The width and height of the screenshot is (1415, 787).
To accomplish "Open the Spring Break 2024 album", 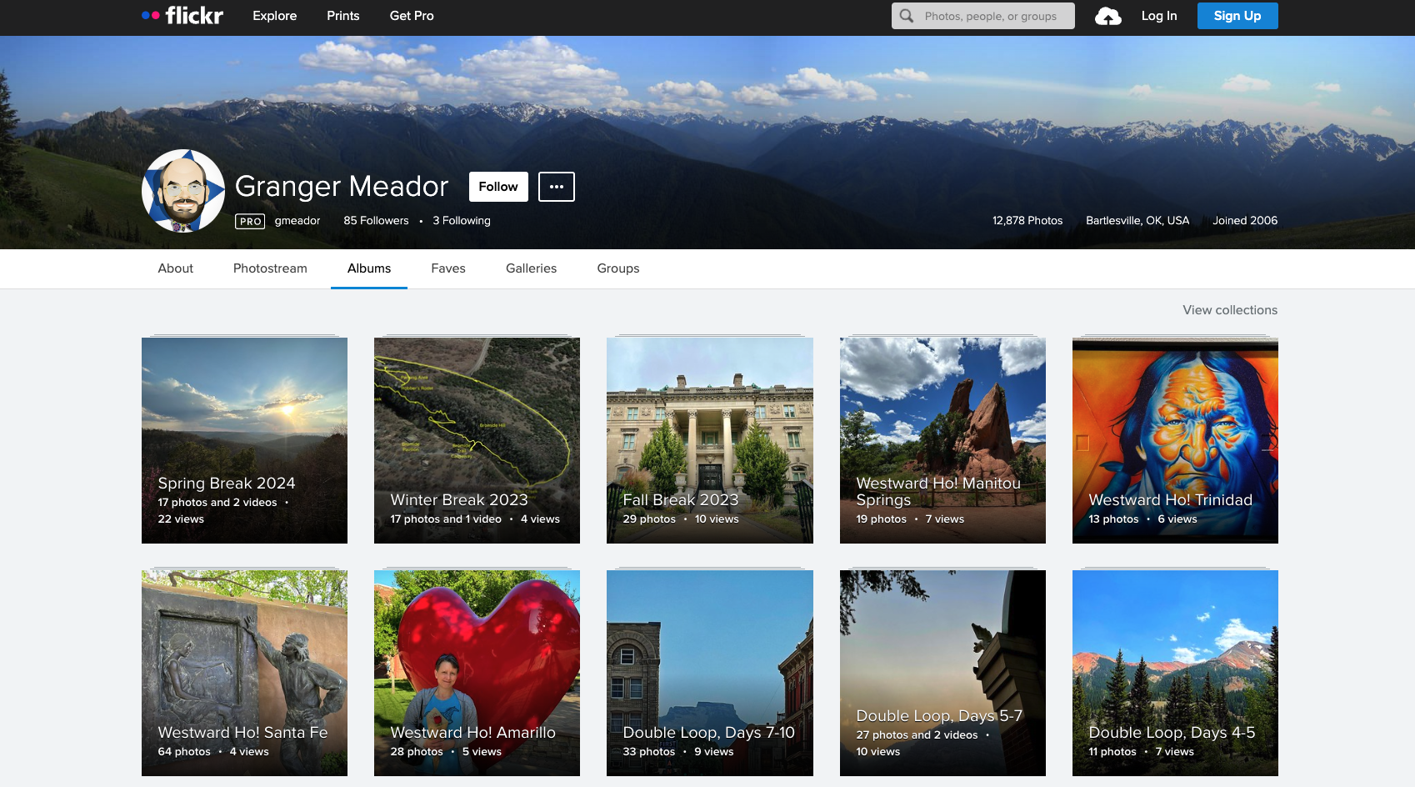I will (244, 440).
